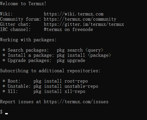Click the 'Working with packages:' heading
The width and height of the screenshot is (147, 120).
tap(28, 40)
